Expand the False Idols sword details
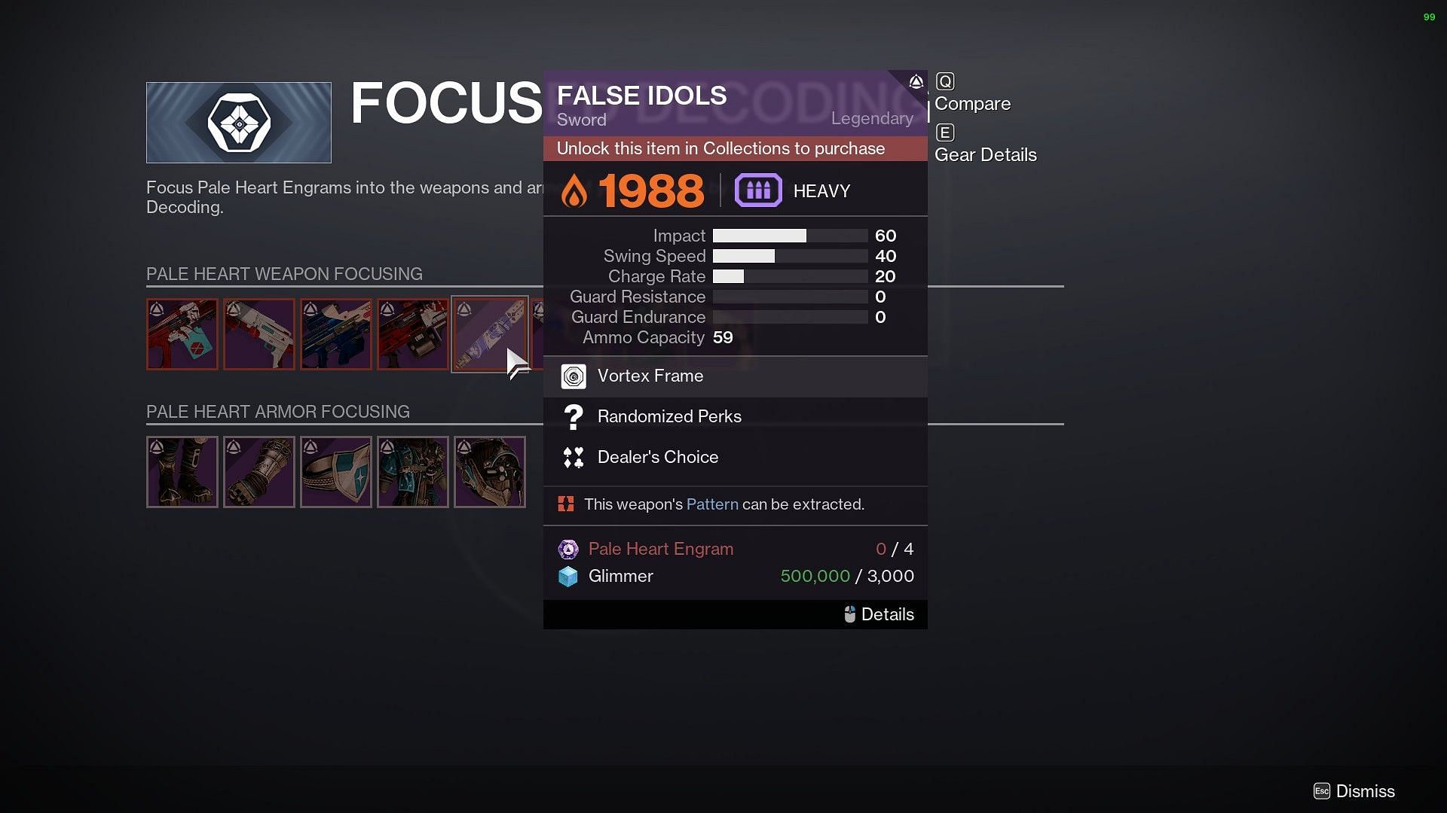The width and height of the screenshot is (1447, 813). [880, 614]
